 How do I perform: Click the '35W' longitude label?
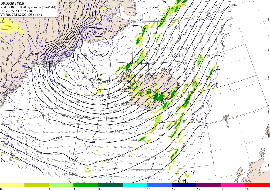pos(79,1)
